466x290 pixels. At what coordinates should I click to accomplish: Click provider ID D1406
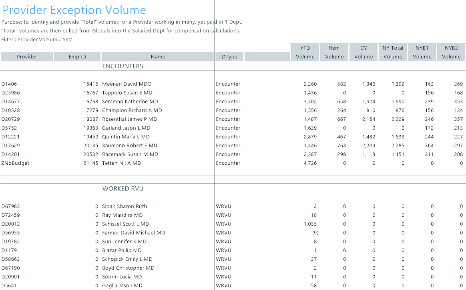click(x=9, y=84)
